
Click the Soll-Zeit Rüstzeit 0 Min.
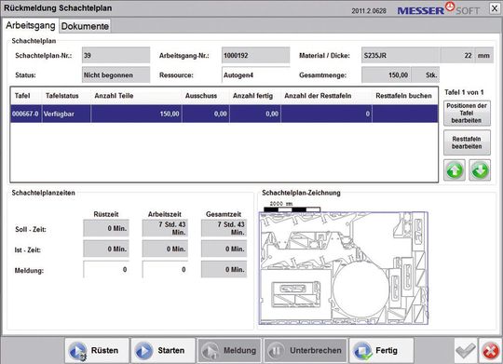106,228
